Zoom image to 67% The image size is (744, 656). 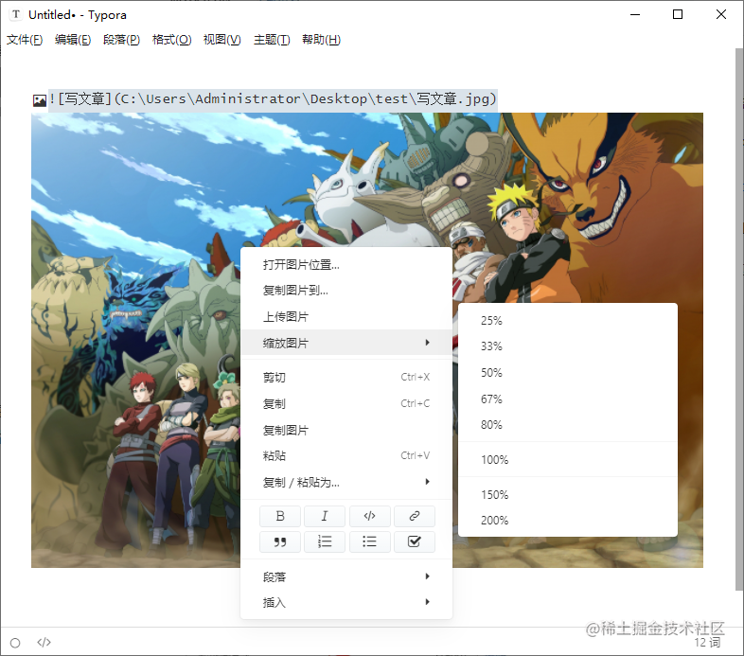(x=568, y=399)
